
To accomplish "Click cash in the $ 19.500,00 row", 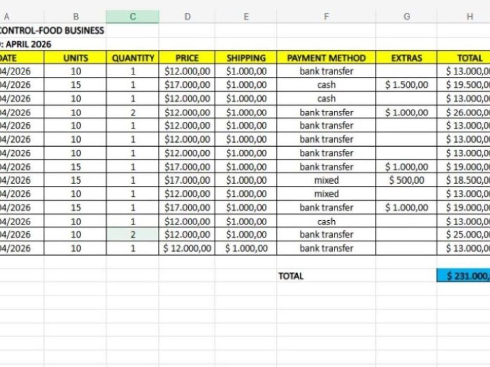I will point(326,85).
